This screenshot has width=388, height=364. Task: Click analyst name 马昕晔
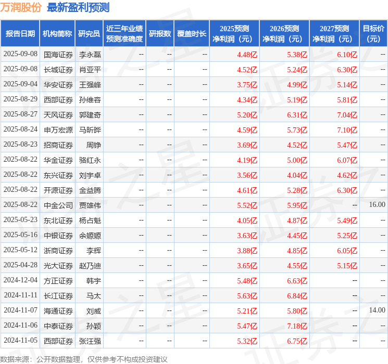click(x=90, y=130)
